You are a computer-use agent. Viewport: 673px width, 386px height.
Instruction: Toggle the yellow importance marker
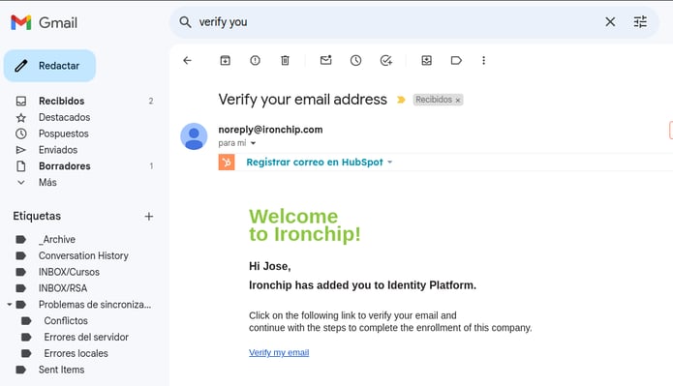coord(401,100)
